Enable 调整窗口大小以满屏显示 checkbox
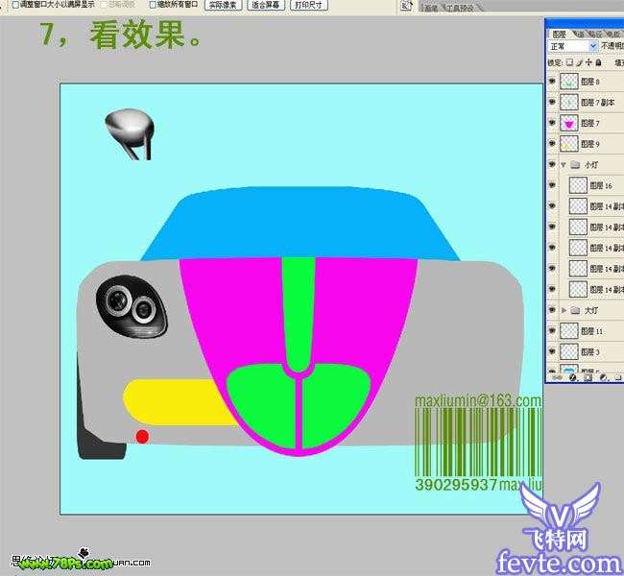 [x=15, y=5]
